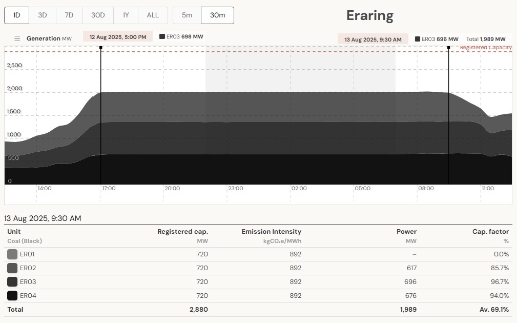Click the Registered cap. column header
517x323 pixels.
[x=182, y=232]
